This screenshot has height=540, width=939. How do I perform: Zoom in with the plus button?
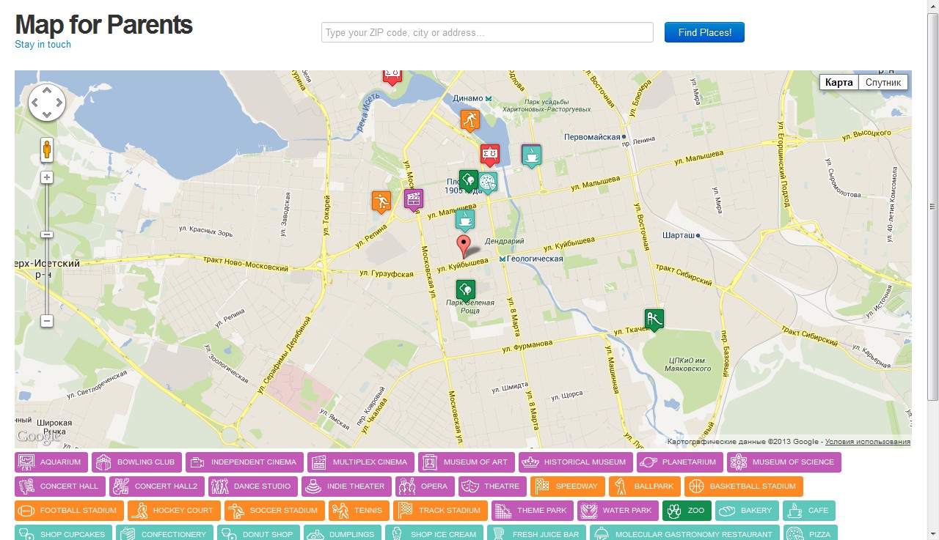coord(47,177)
